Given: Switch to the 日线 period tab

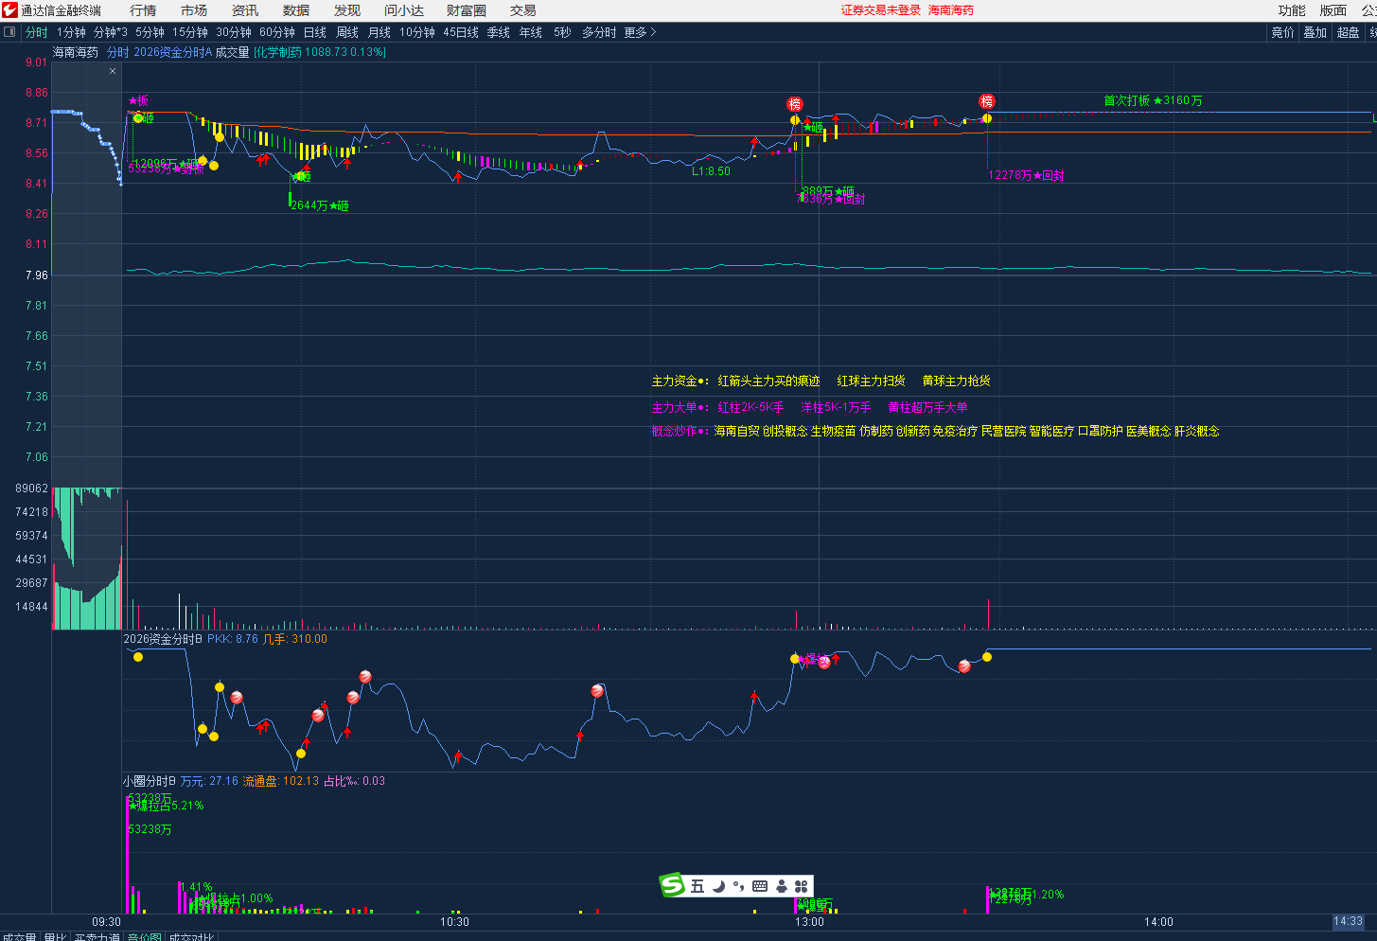Looking at the screenshot, I should [x=315, y=32].
